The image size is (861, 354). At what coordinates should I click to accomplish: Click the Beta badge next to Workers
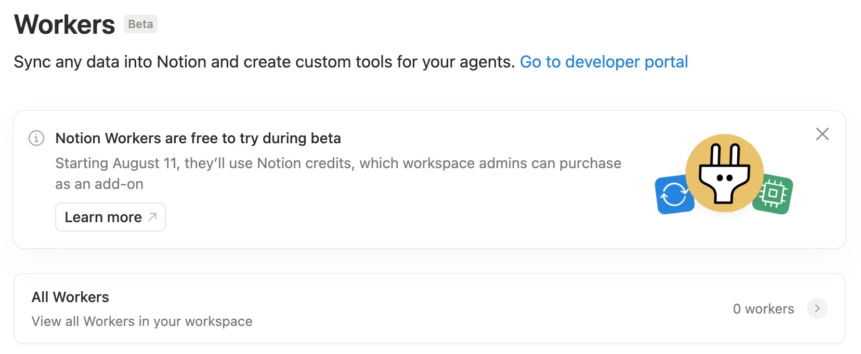[x=140, y=24]
